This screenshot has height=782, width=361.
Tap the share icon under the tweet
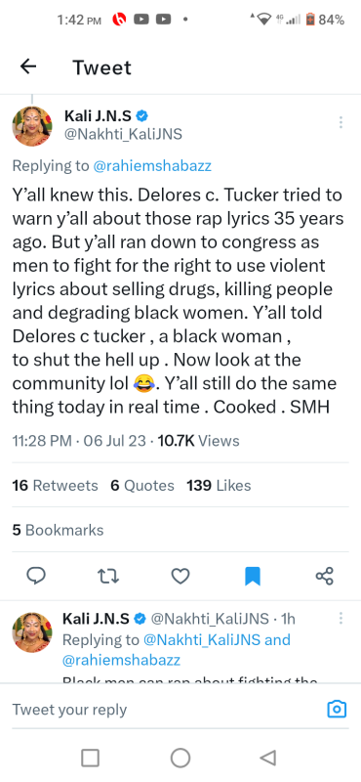[x=325, y=576]
